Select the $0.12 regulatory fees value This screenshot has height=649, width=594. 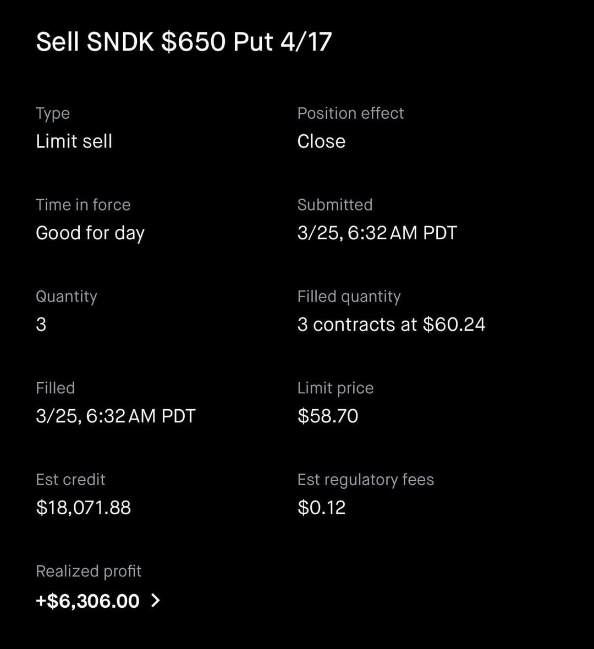pyautogui.click(x=322, y=508)
